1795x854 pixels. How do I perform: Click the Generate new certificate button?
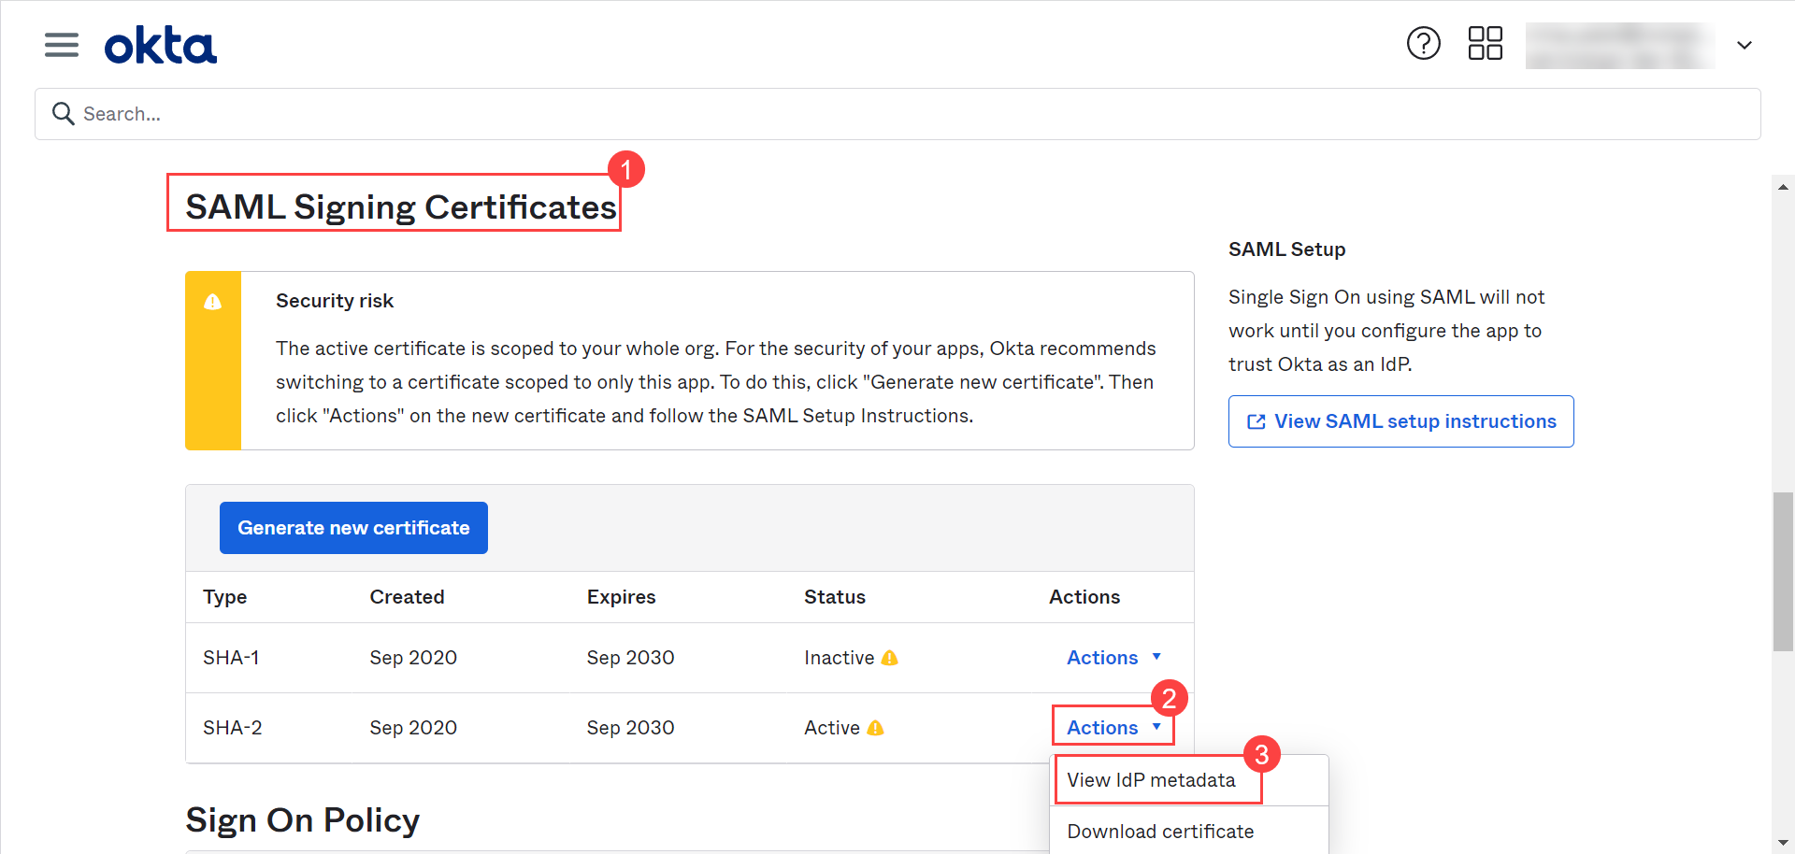tap(352, 527)
